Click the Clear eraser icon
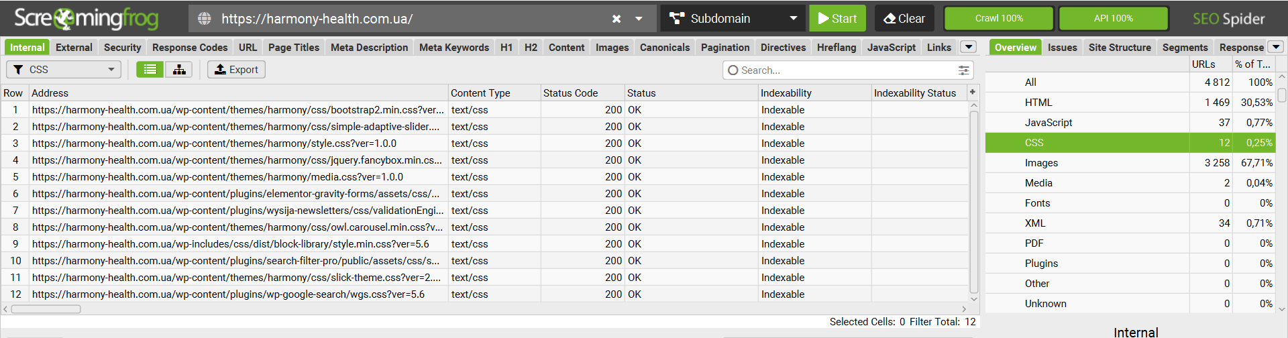This screenshot has width=1288, height=338. point(890,19)
